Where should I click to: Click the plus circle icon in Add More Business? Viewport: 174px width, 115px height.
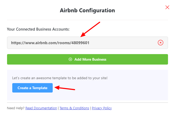pos(70,59)
